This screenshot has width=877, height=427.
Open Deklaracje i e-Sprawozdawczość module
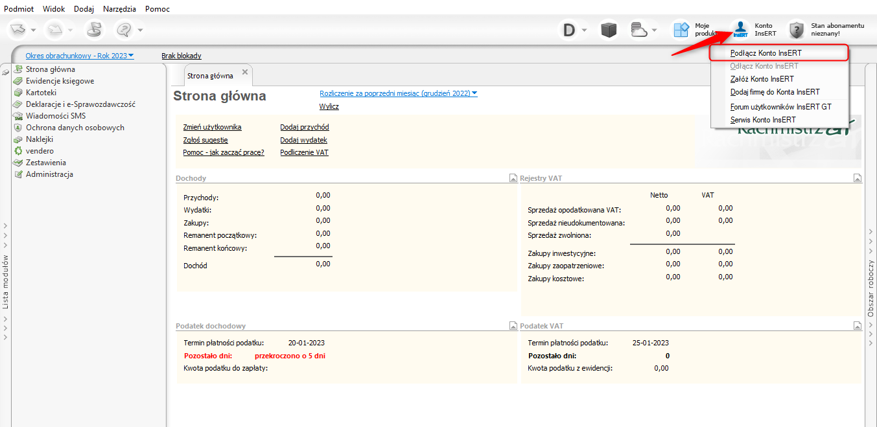click(80, 104)
